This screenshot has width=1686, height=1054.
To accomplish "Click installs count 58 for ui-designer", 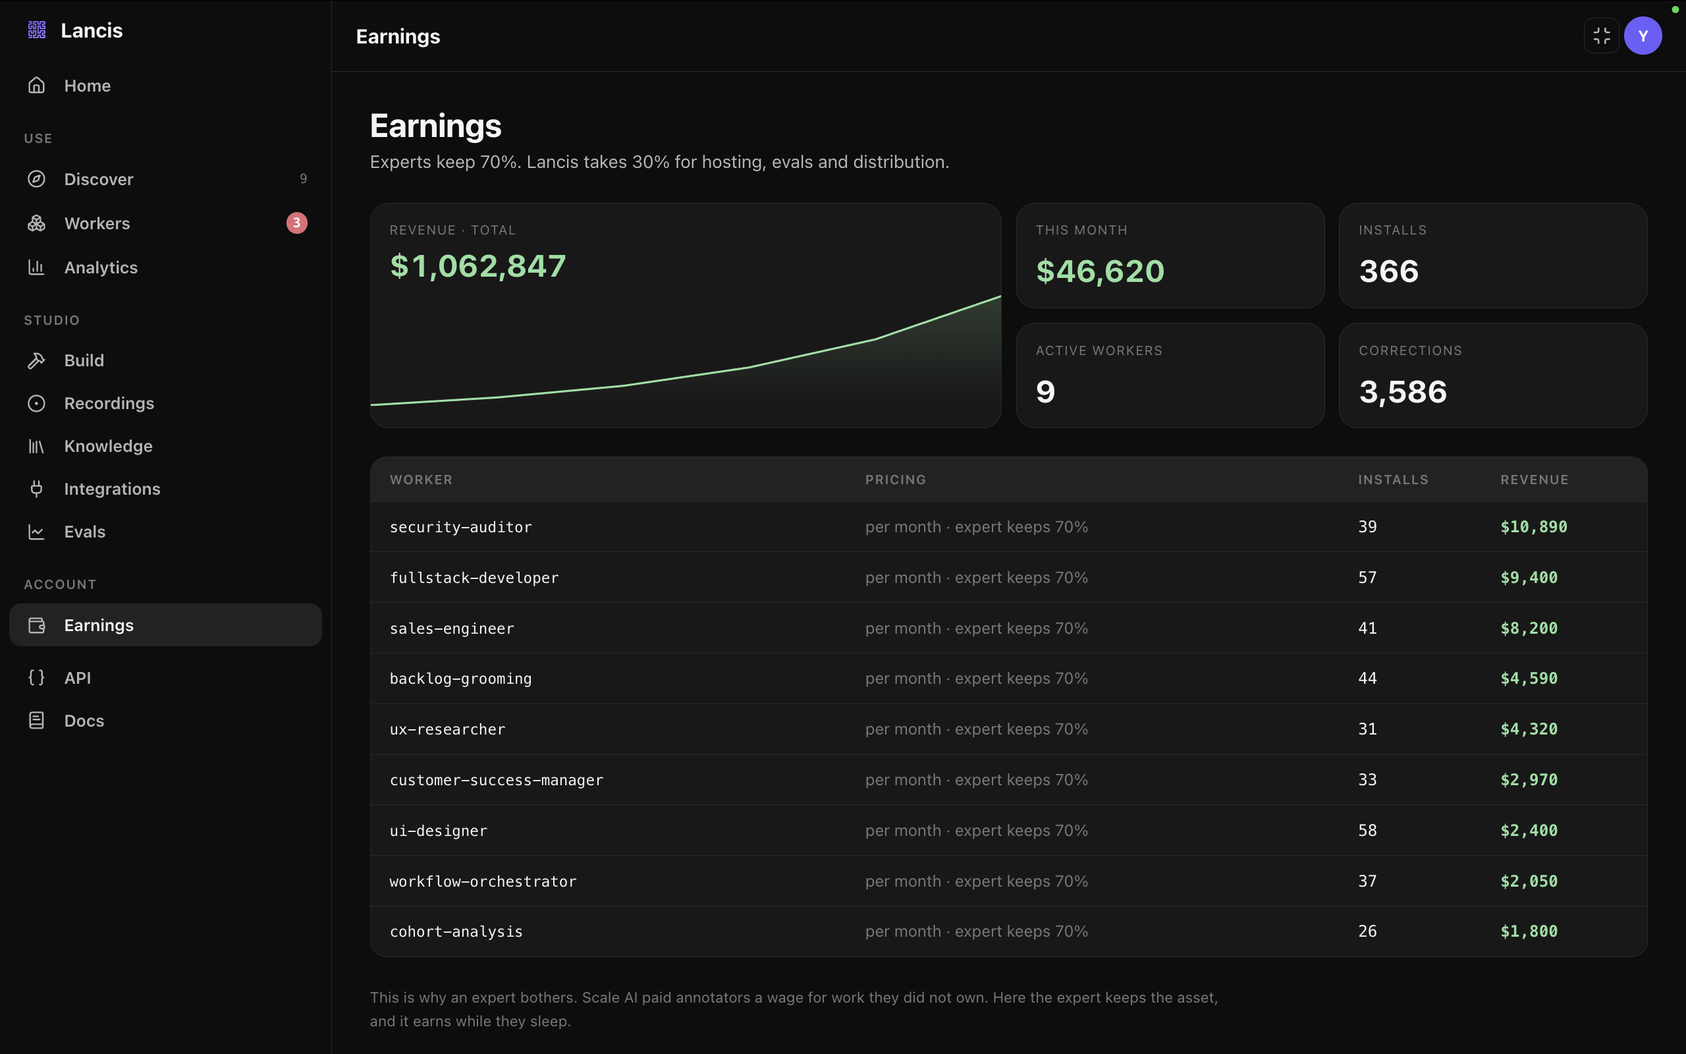I will [x=1368, y=831].
